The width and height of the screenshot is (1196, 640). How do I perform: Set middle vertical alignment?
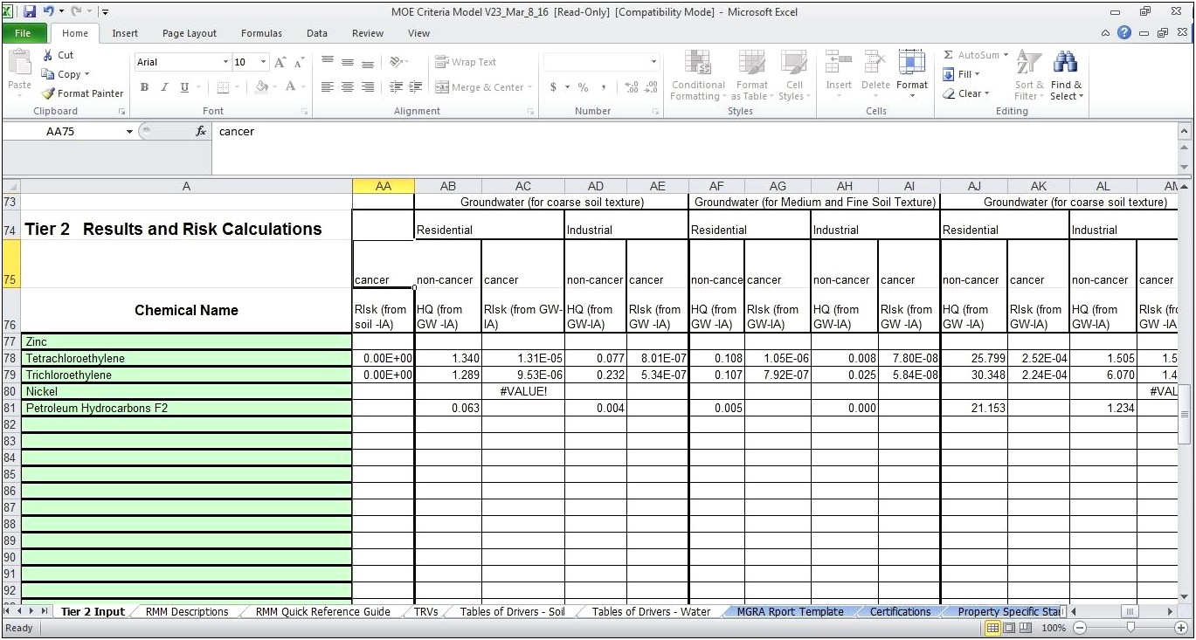coord(348,62)
